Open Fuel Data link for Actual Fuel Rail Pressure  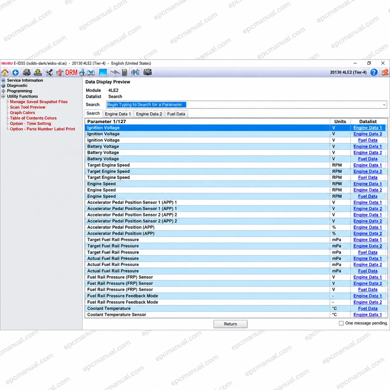tap(368, 271)
